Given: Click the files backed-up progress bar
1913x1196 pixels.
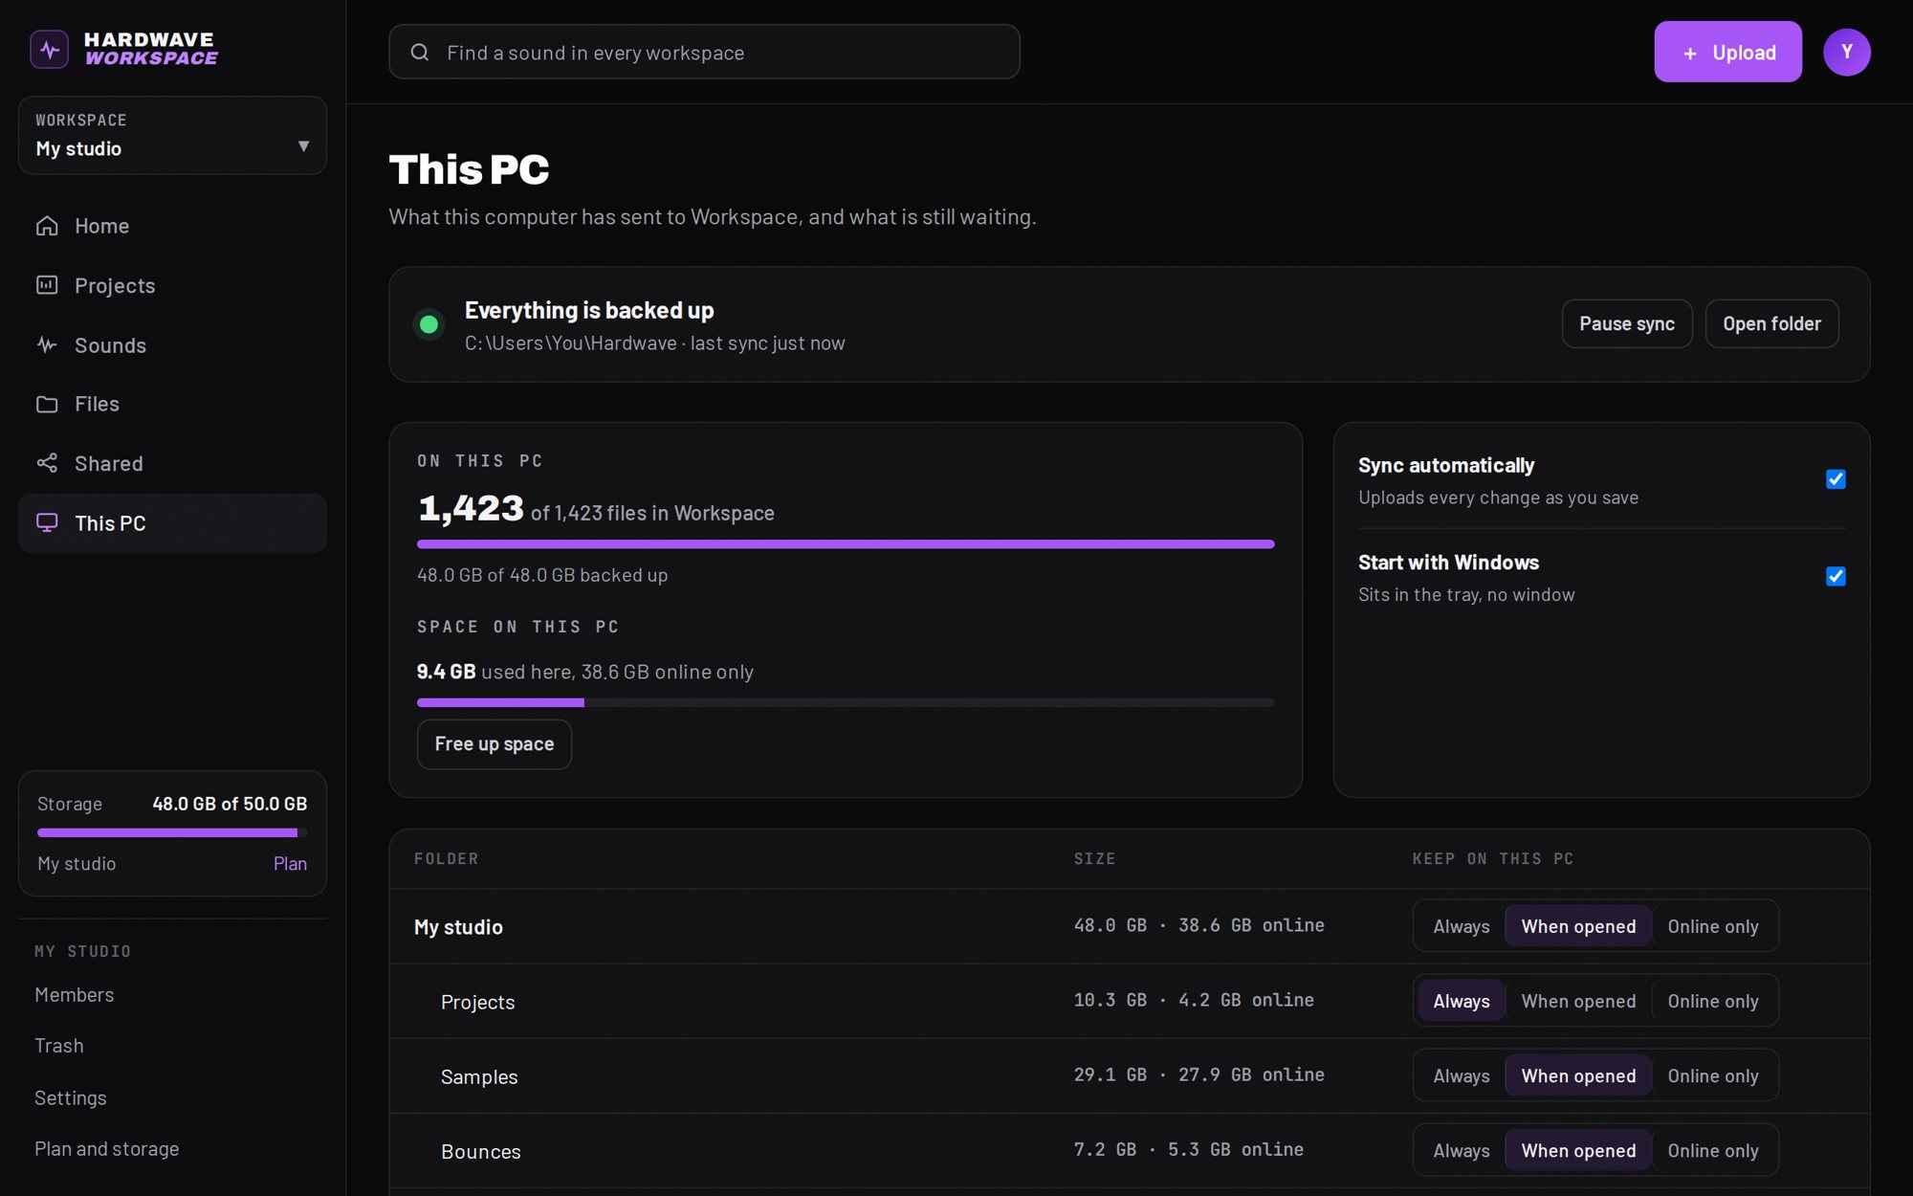Looking at the screenshot, I should click(x=846, y=543).
